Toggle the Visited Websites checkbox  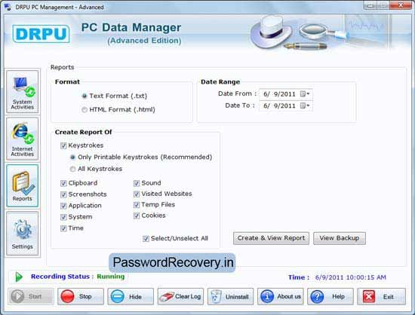(x=137, y=194)
